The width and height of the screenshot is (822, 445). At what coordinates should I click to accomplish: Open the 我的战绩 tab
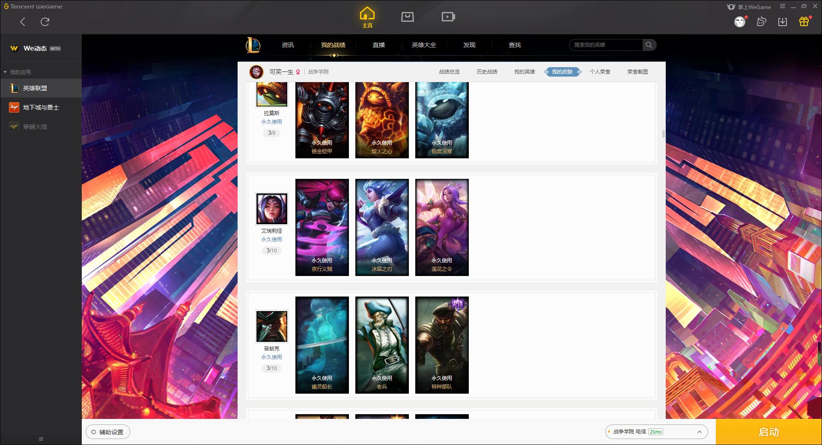pos(333,45)
